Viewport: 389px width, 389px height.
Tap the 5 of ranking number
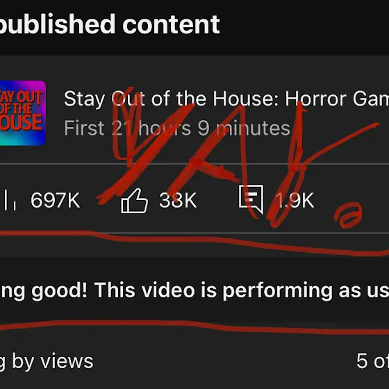[372, 361]
